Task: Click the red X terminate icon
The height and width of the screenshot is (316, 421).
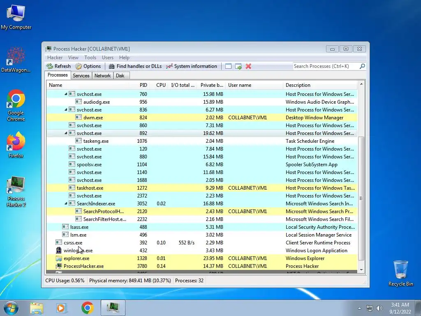Action: [248, 66]
